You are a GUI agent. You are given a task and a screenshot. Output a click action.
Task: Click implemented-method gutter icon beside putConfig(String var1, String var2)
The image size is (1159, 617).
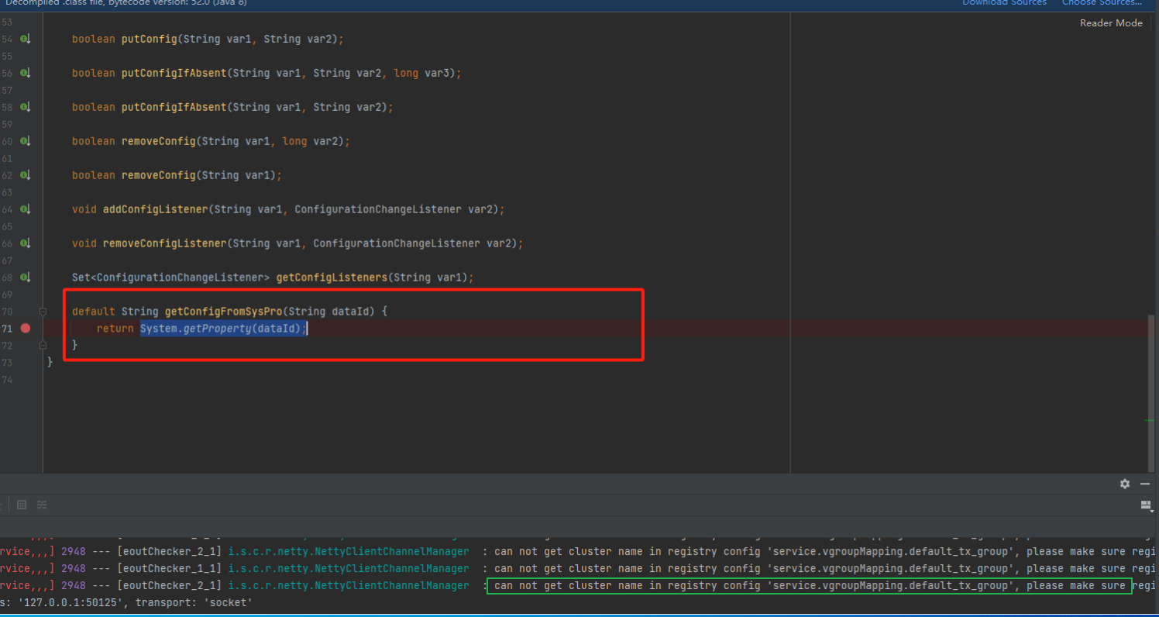coord(25,39)
